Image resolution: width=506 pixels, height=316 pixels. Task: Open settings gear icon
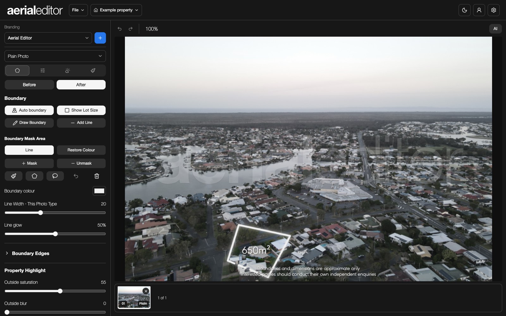pos(494,10)
